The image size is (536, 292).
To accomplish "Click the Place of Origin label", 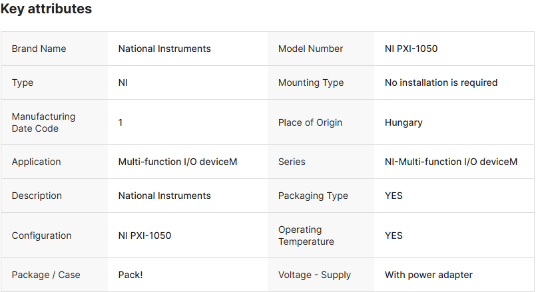I will [310, 122].
